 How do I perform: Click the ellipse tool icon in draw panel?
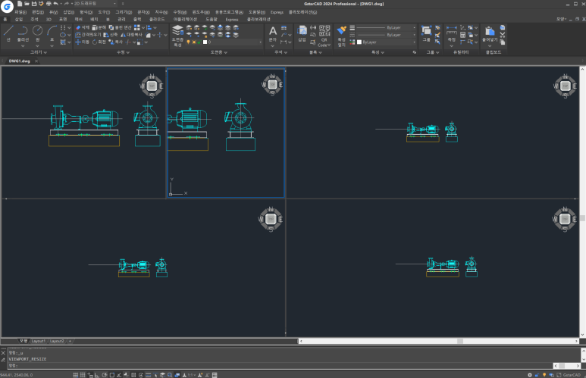pos(63,35)
